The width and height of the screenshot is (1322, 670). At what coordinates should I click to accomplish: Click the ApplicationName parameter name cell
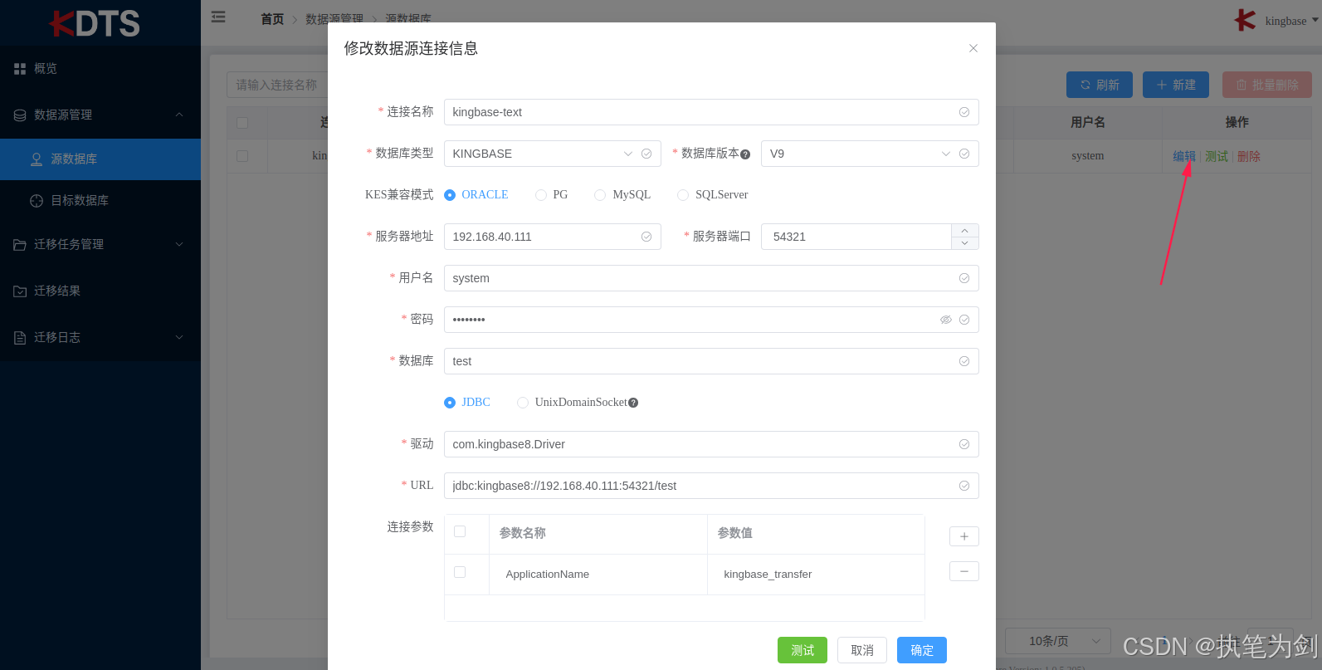point(598,575)
